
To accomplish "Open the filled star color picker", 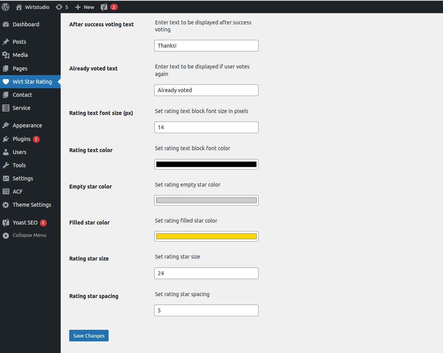I will tap(206, 236).
